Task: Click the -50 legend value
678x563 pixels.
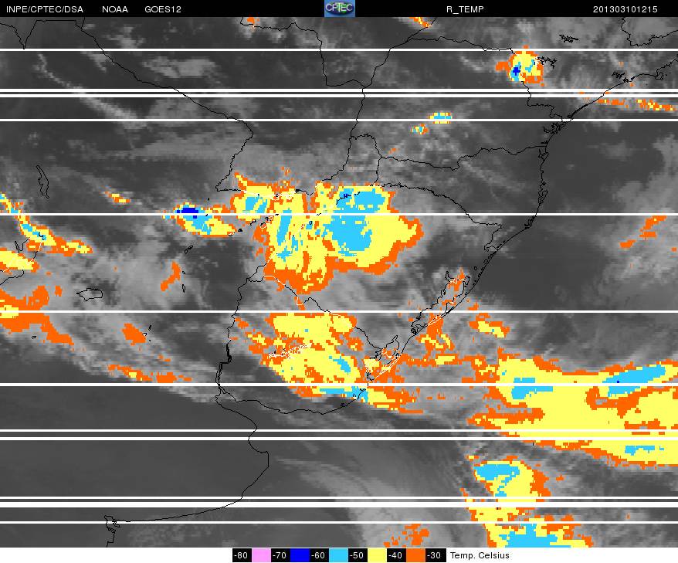Action: click(x=358, y=555)
